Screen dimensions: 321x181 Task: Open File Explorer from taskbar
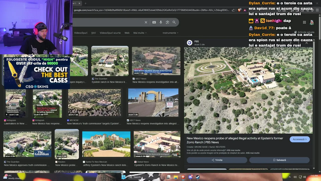coord(176,177)
